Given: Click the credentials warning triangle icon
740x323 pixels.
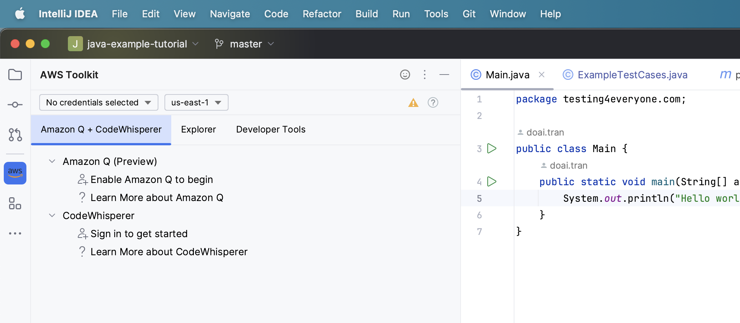Looking at the screenshot, I should click(413, 102).
